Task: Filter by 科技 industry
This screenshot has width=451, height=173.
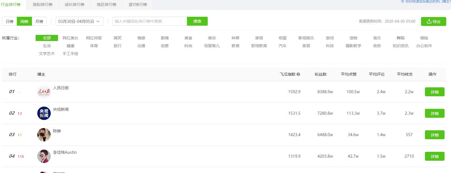Action: pos(330,46)
